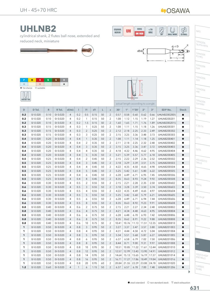Open the TYPHOON TA-HTA-4HTA side tab

pos(202,44)
